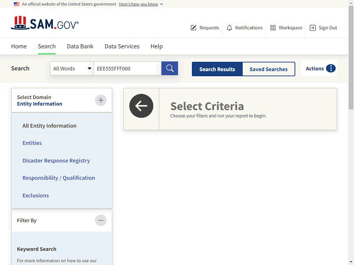Click the Sign Out arrow icon

tap(313, 28)
